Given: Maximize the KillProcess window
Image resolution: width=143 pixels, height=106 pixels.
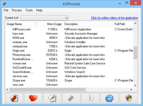Looking at the screenshot, I should (126, 3).
